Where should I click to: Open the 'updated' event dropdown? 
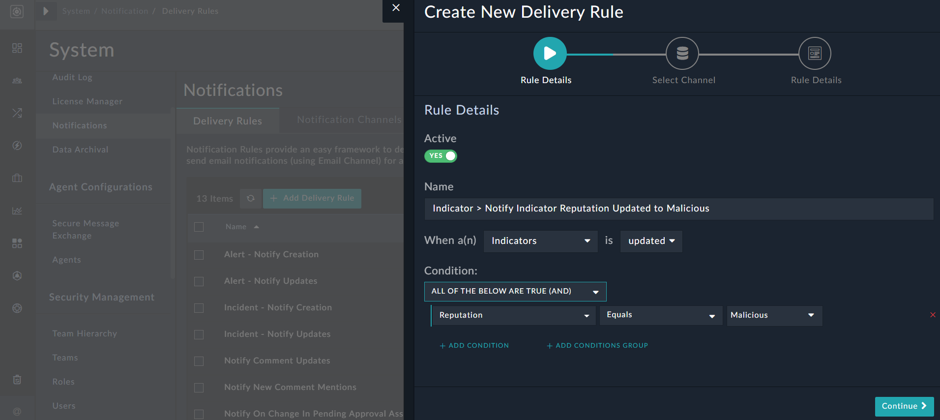click(651, 241)
